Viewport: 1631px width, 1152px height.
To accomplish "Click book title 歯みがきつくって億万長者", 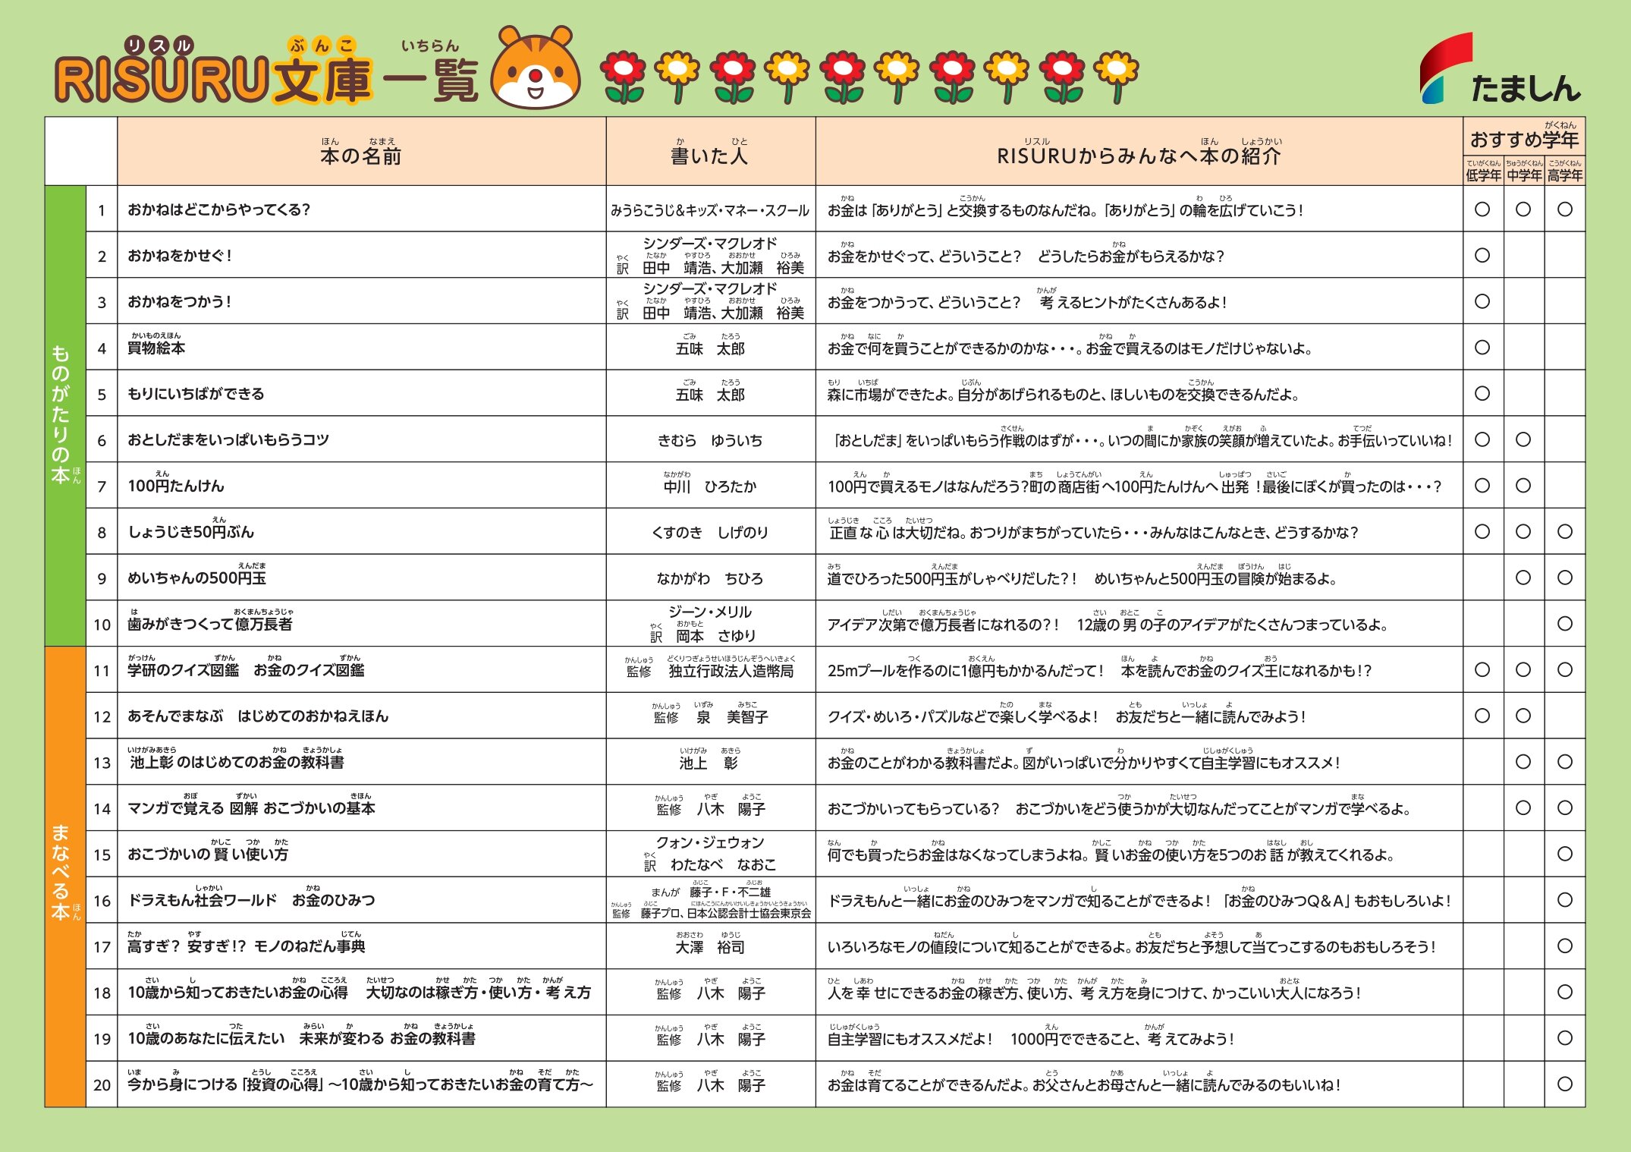I will click(x=210, y=621).
